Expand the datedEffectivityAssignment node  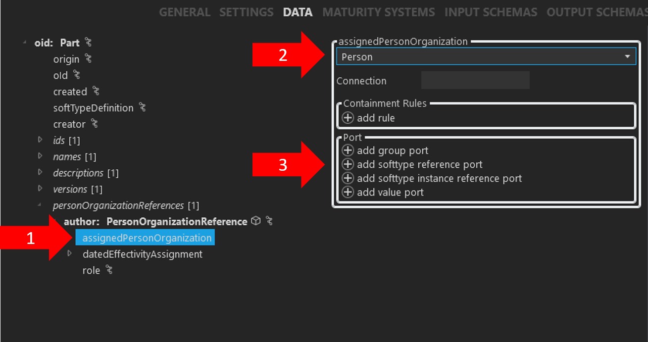[69, 254]
